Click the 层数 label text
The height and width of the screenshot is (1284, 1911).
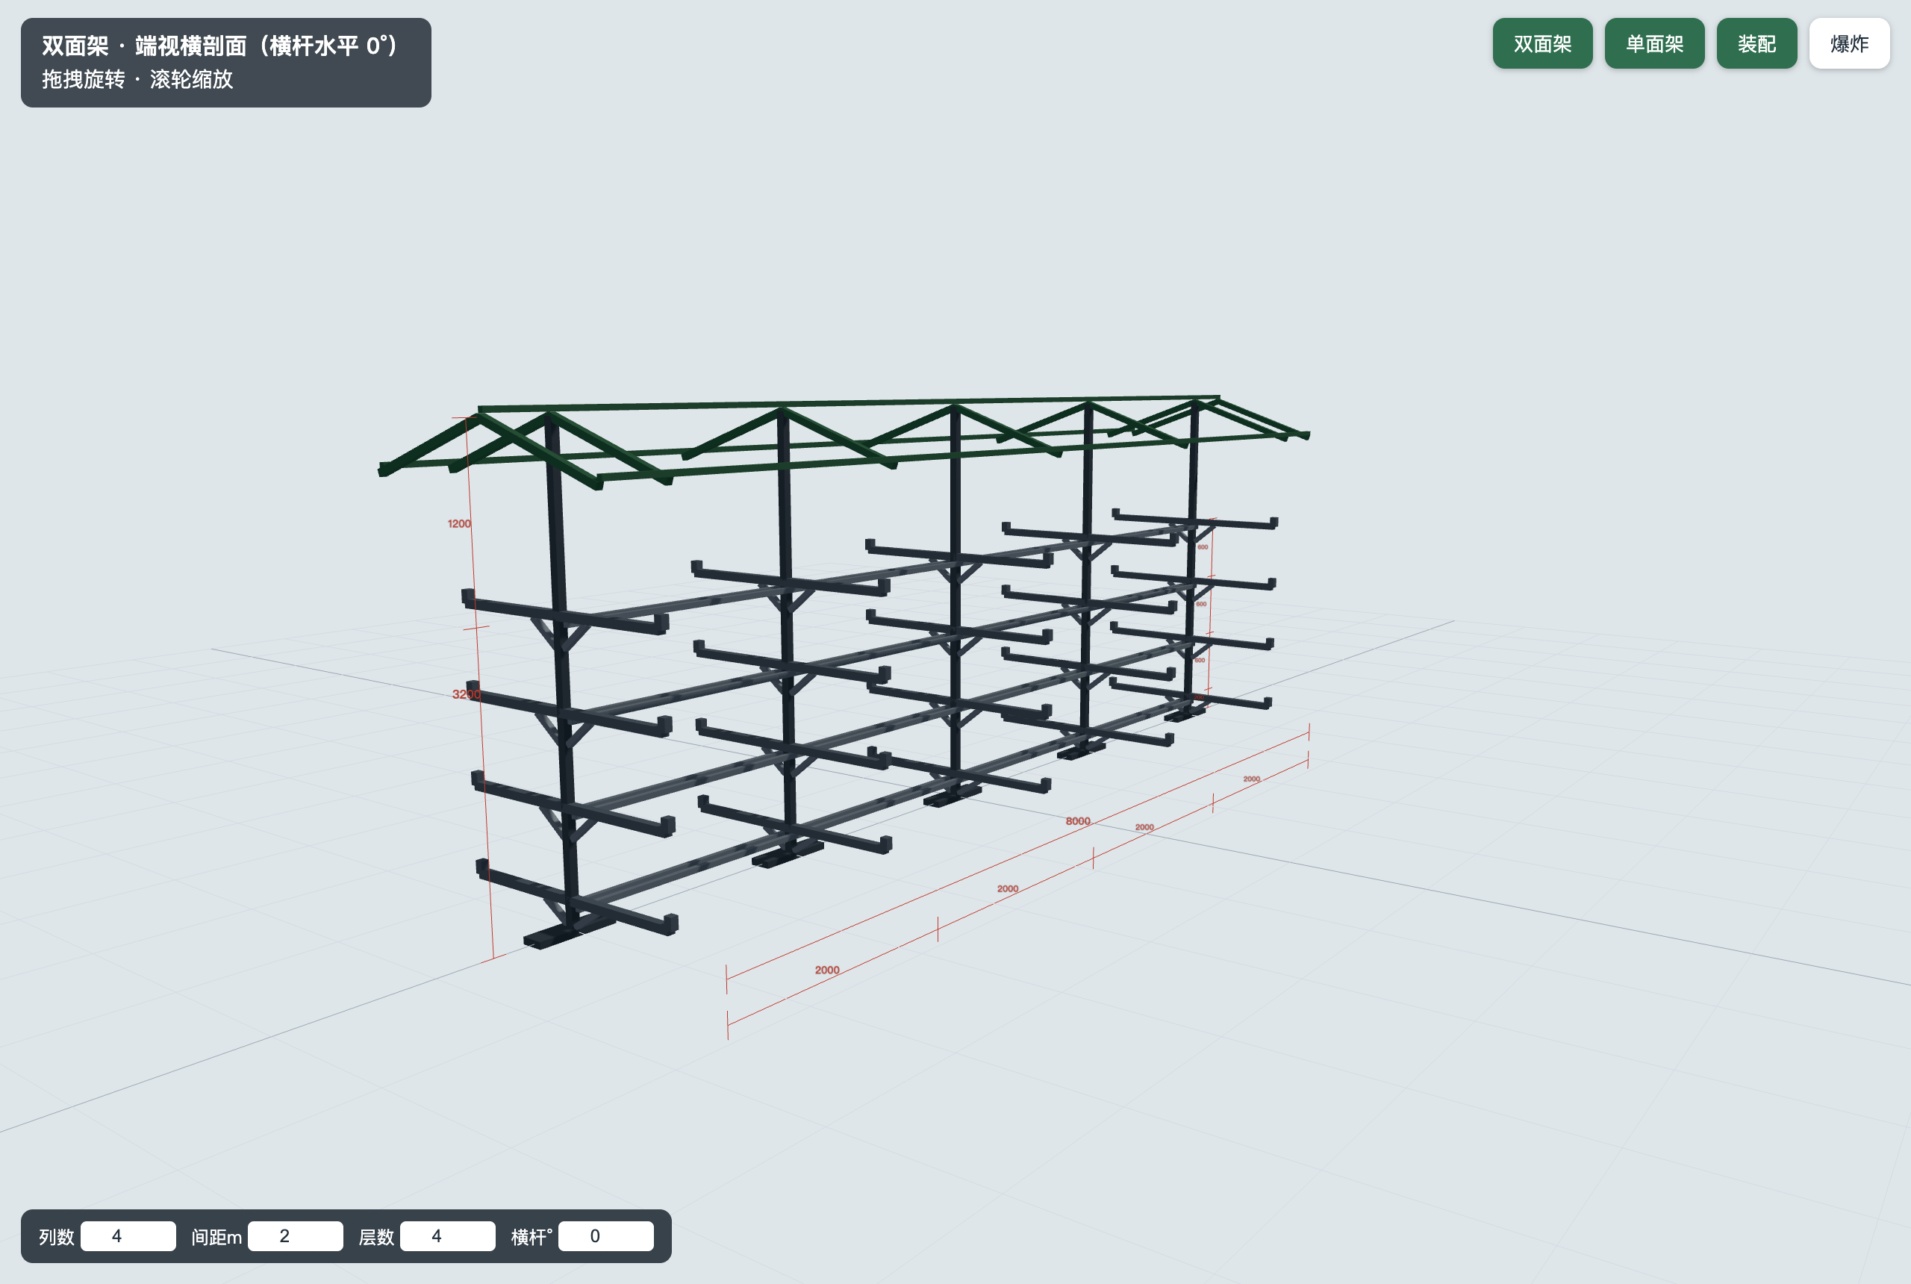pyautogui.click(x=377, y=1236)
